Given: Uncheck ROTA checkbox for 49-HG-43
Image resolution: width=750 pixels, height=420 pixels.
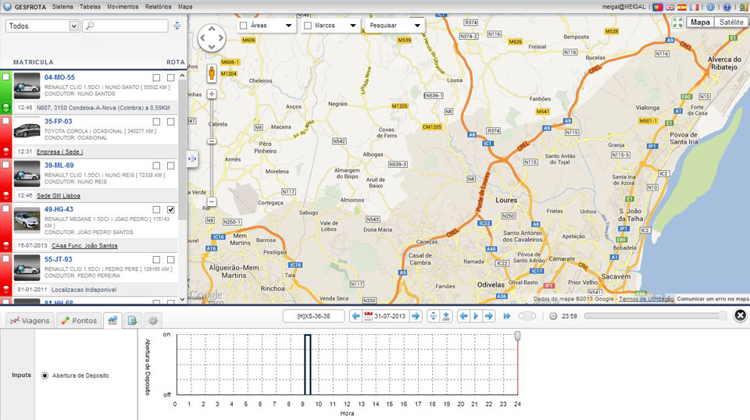Looking at the screenshot, I should pos(171,210).
